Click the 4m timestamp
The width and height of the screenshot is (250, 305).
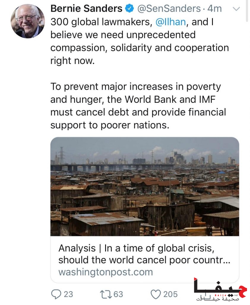(214, 9)
